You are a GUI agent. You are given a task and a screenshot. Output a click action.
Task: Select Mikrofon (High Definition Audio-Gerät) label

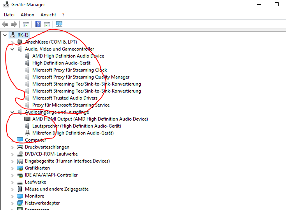tap(73, 133)
